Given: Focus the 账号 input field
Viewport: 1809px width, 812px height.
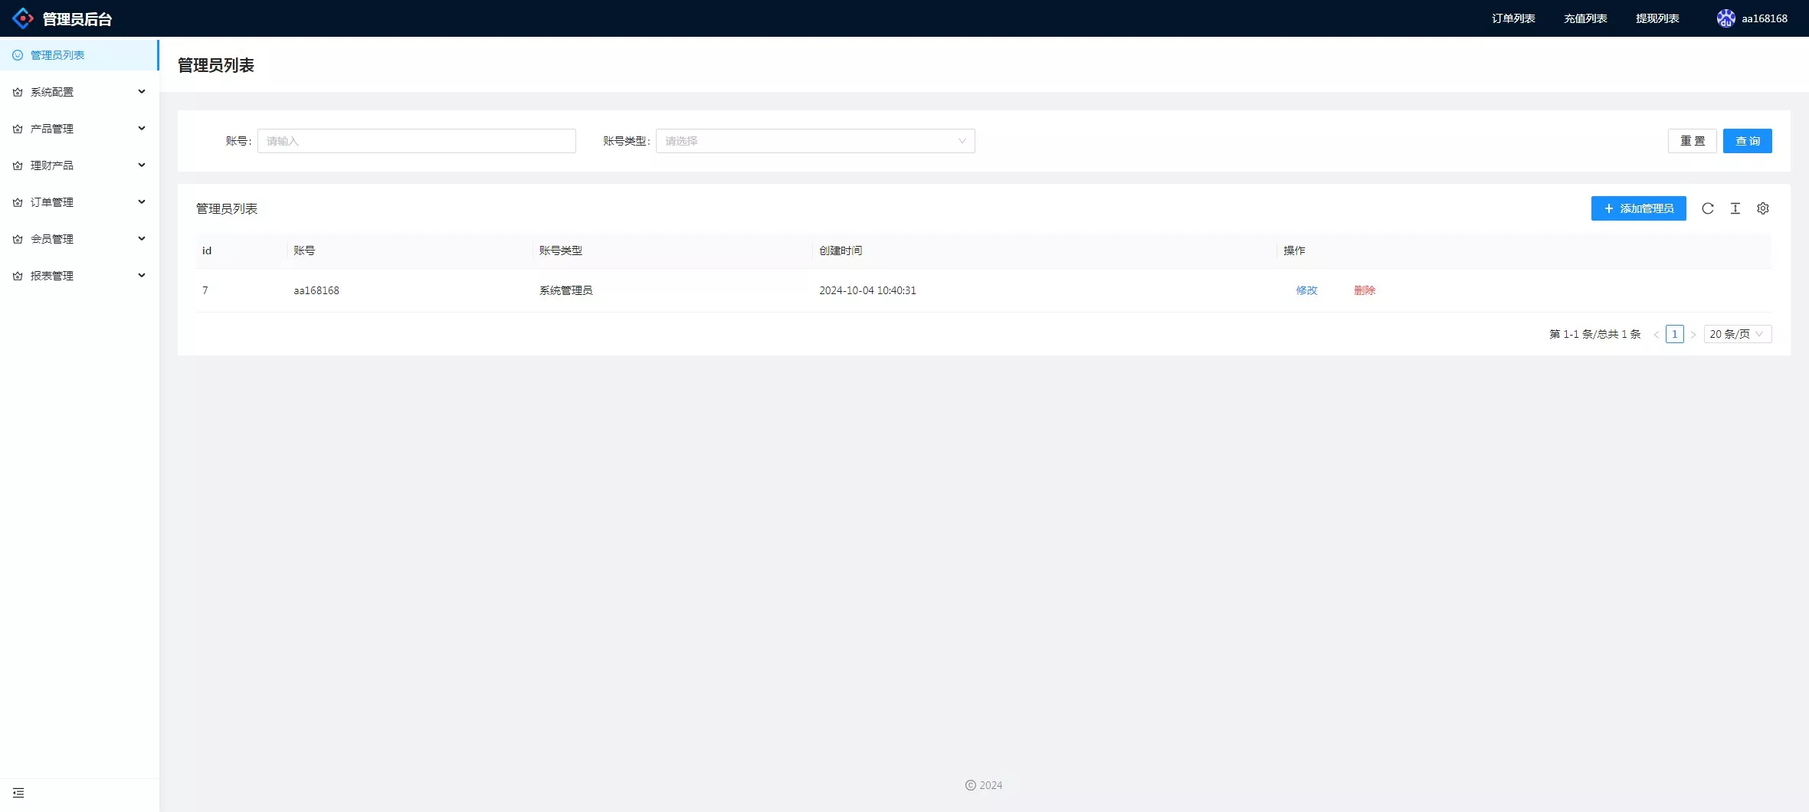Looking at the screenshot, I should click(416, 141).
